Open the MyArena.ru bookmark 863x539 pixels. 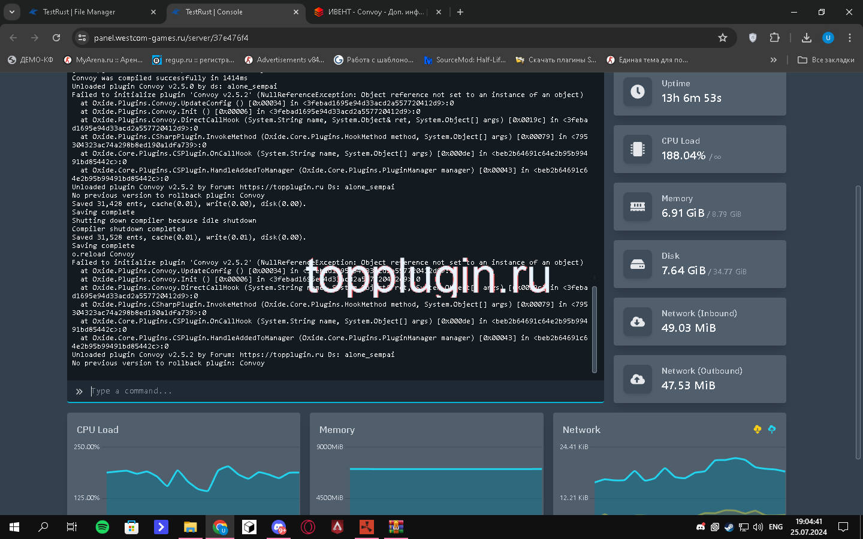103,60
